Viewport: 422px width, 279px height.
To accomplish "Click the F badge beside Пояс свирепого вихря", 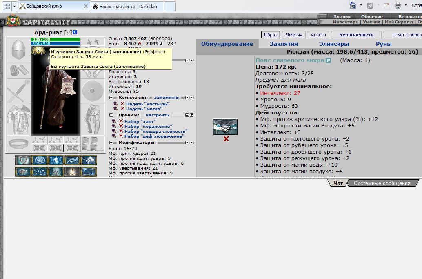I will 328,60.
